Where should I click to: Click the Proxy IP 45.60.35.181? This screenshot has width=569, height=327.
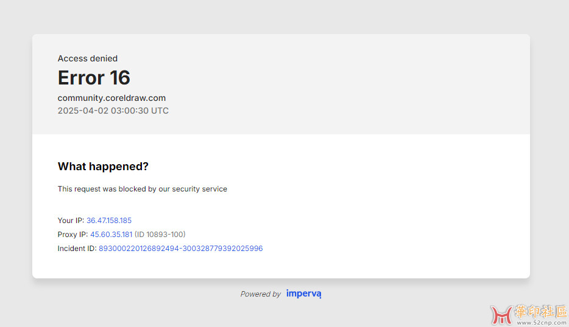point(111,235)
